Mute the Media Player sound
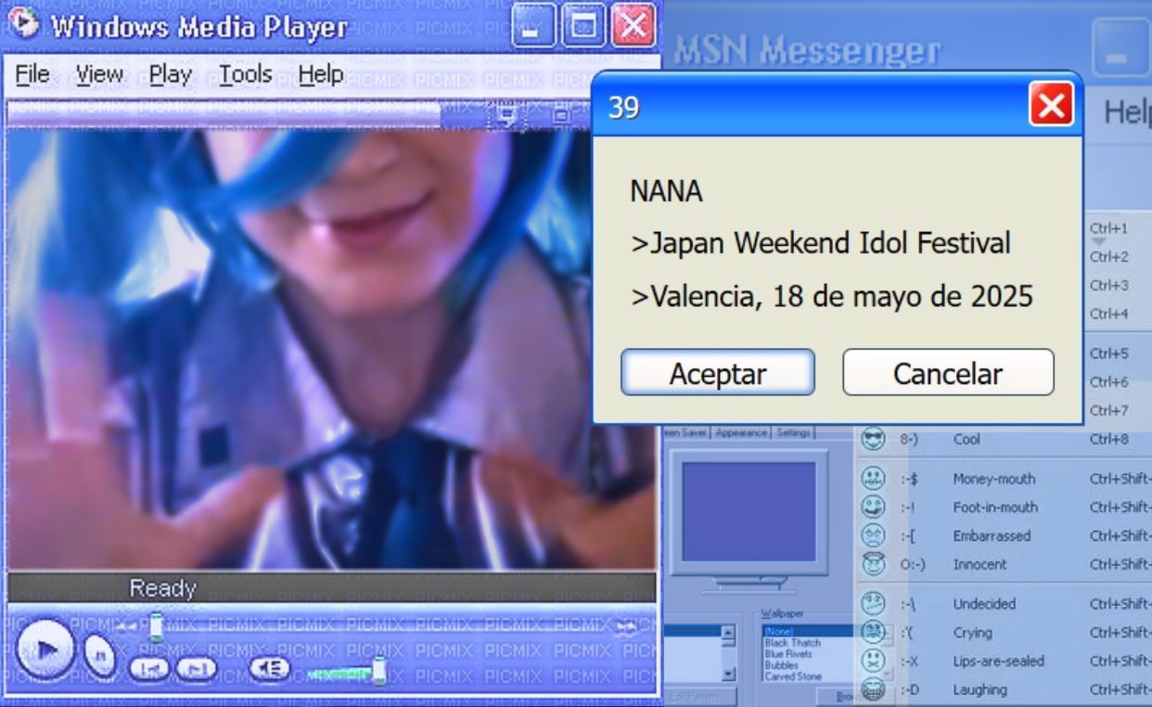 (269, 668)
